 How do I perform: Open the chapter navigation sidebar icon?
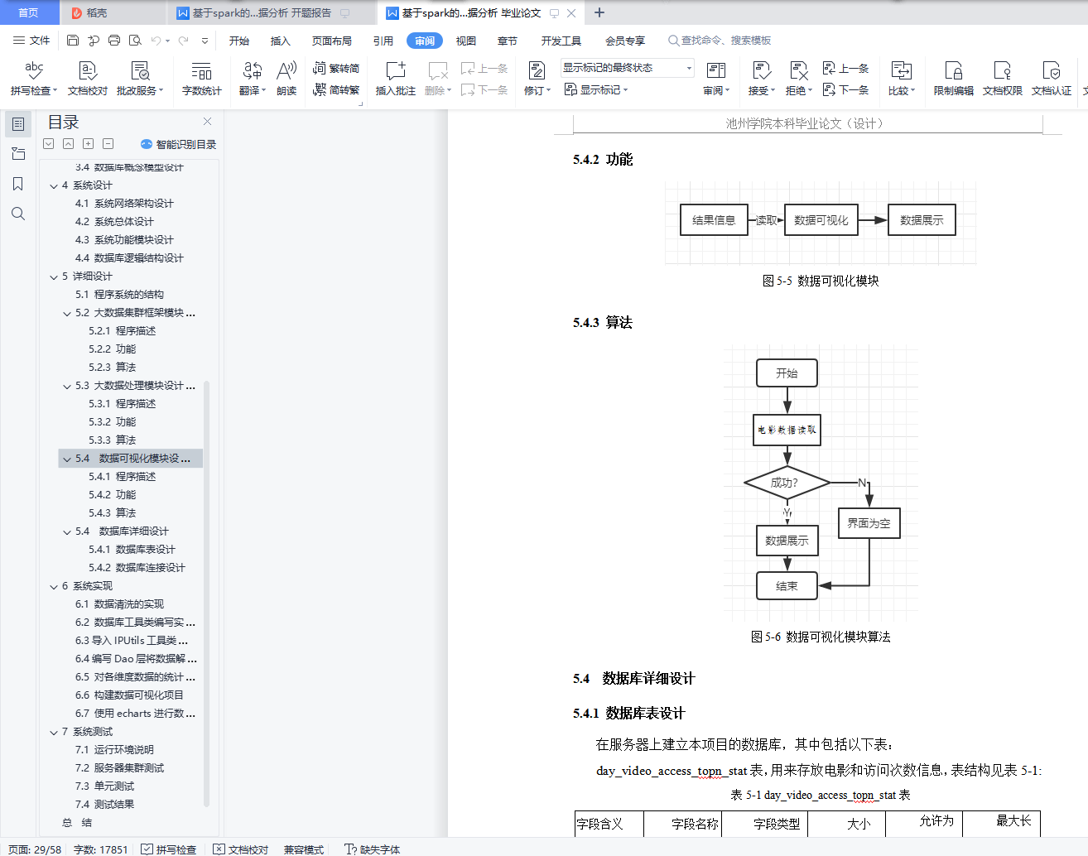(18, 154)
